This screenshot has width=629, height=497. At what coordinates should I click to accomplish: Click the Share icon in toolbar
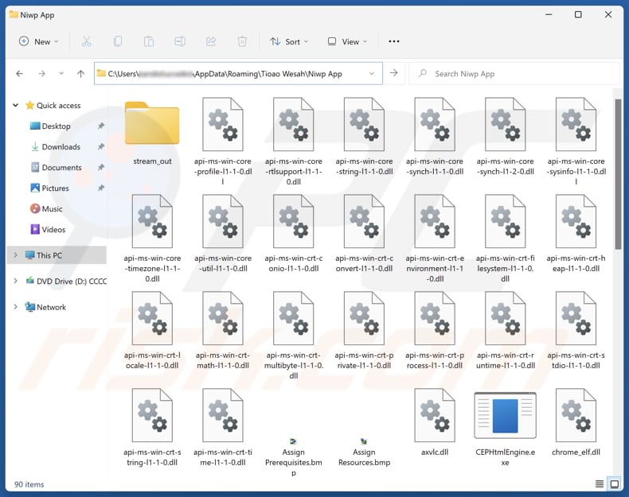pyautogui.click(x=211, y=41)
